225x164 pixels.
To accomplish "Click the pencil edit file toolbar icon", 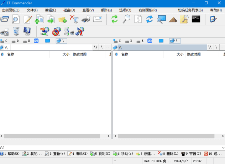I will [27, 19].
